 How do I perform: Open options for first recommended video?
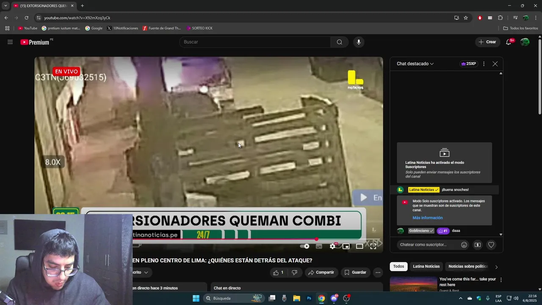[501, 280]
